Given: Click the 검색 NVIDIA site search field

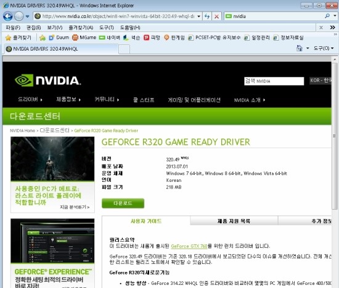Looking at the screenshot, I should (274, 81).
